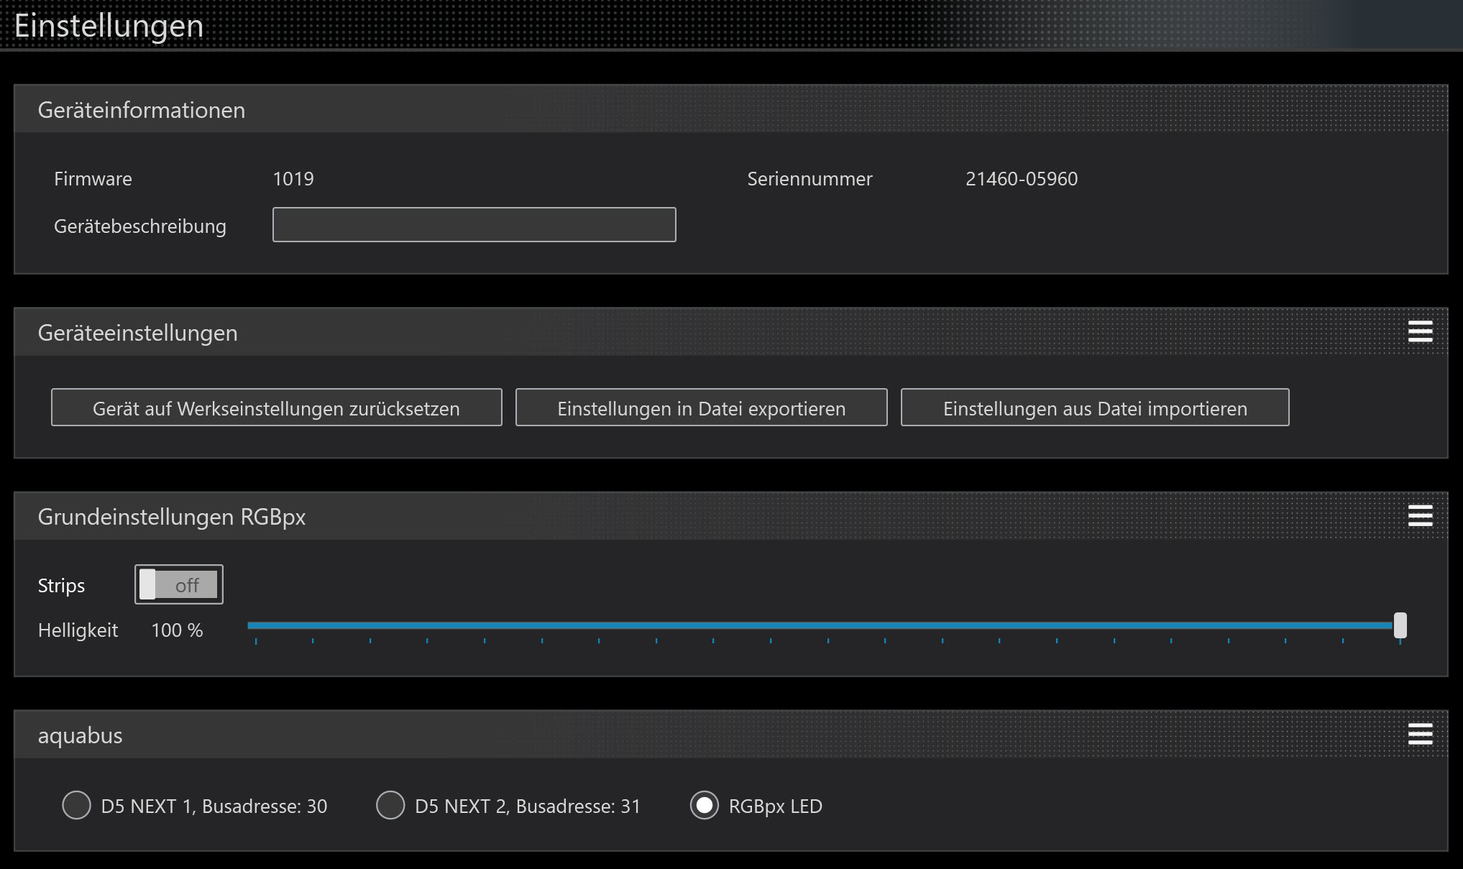Screen dimensions: 1463x869
Task: Collapse the Geräteinformationen section header
Action: click(x=141, y=110)
